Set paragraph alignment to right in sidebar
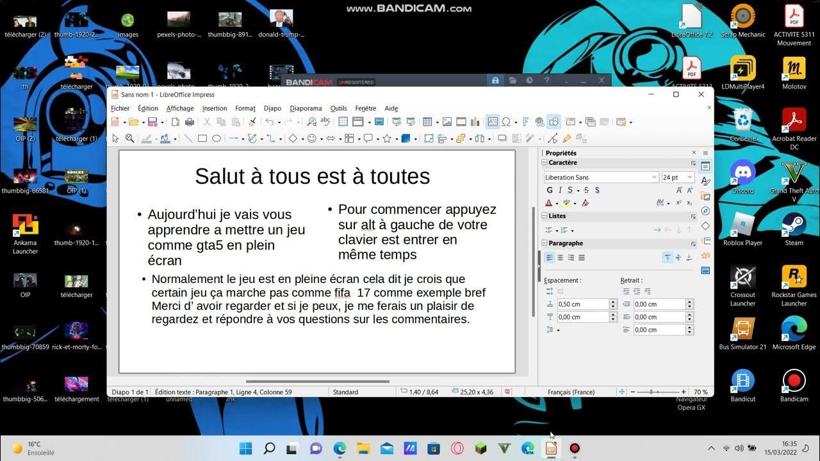 (x=571, y=257)
